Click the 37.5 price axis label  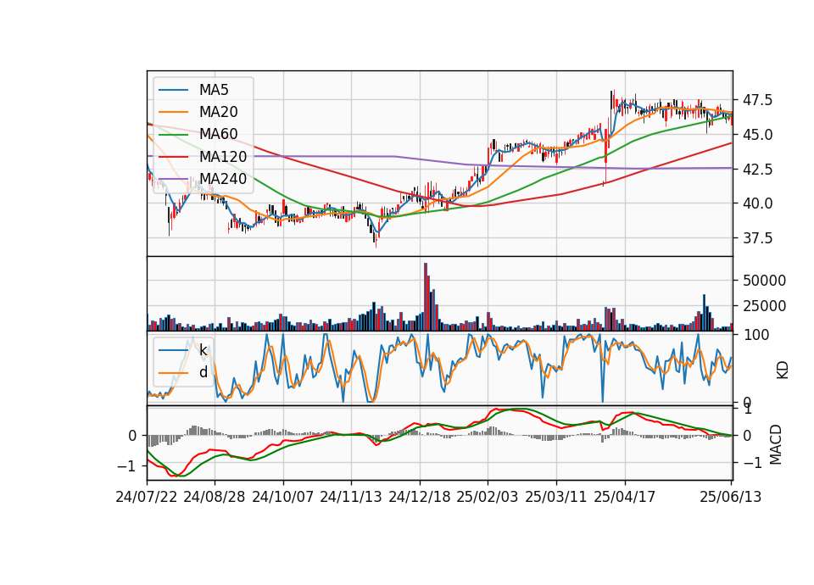(x=758, y=238)
